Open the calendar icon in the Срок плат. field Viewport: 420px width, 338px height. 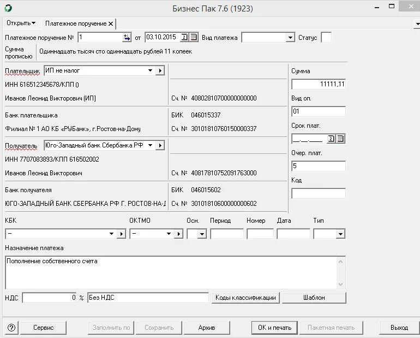pyautogui.click(x=340, y=139)
